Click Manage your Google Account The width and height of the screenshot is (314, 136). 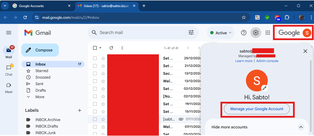pos(257,109)
